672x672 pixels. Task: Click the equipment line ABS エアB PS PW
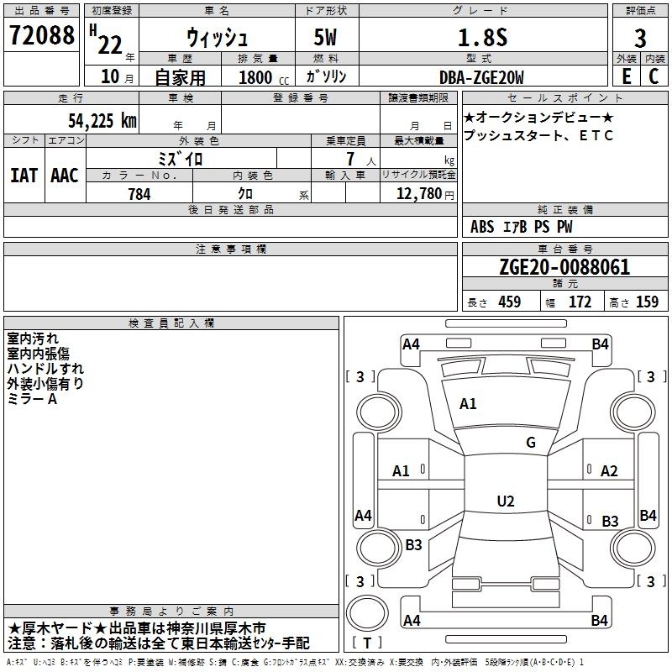click(521, 227)
